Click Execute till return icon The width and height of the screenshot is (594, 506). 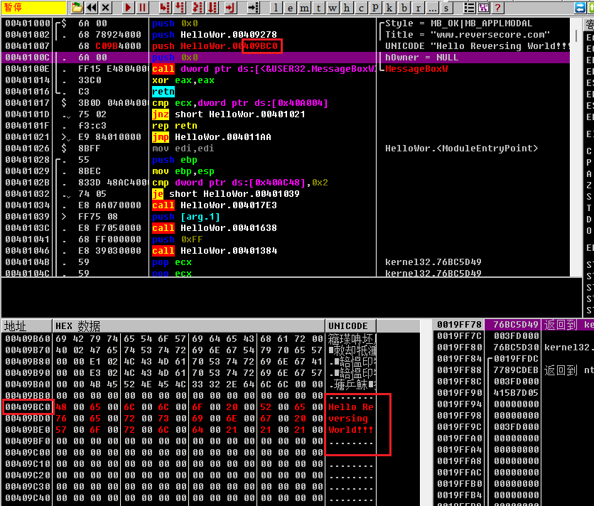(229, 8)
